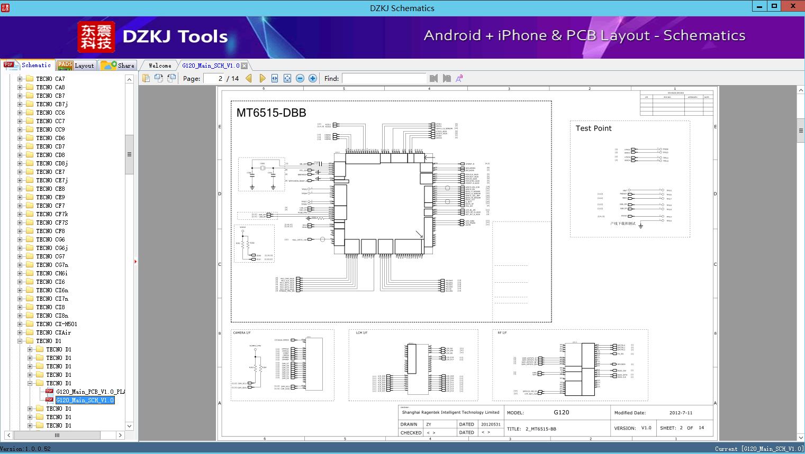Expand the TECNO CC9 folder

(x=20, y=129)
